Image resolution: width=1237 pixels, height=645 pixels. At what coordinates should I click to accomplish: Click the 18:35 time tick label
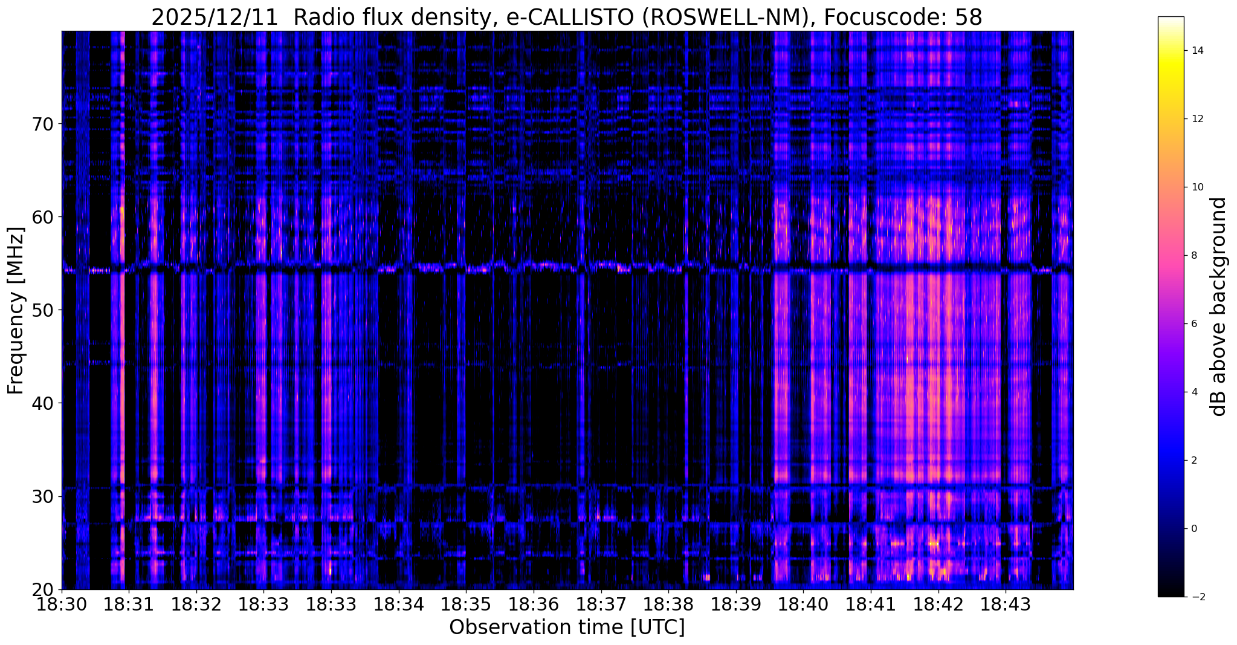click(466, 604)
